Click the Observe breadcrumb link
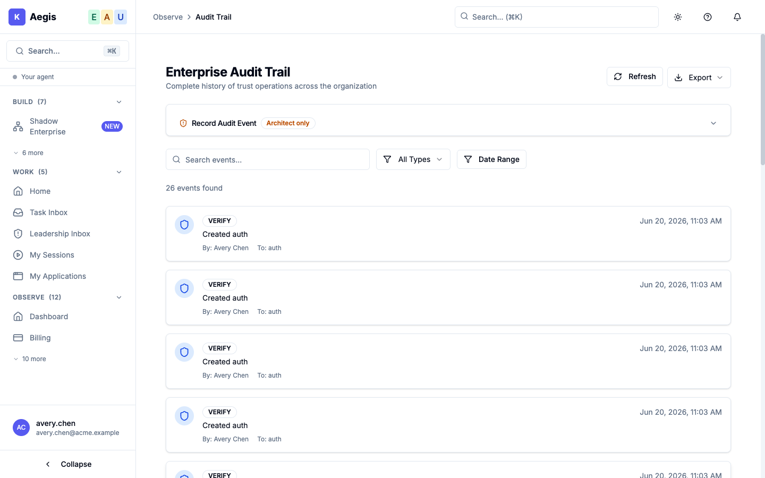Screen dimensions: 765x478 pos(168,17)
